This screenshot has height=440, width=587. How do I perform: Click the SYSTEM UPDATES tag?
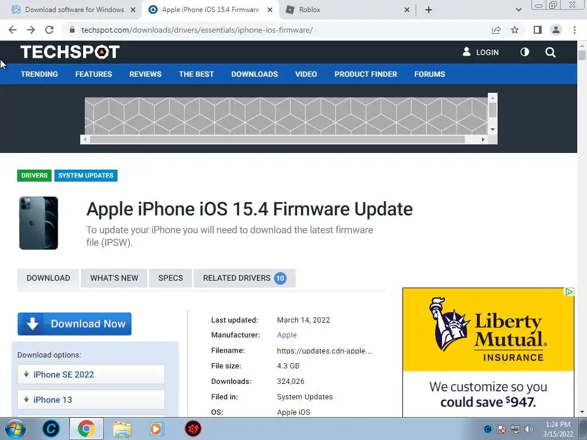[86, 175]
